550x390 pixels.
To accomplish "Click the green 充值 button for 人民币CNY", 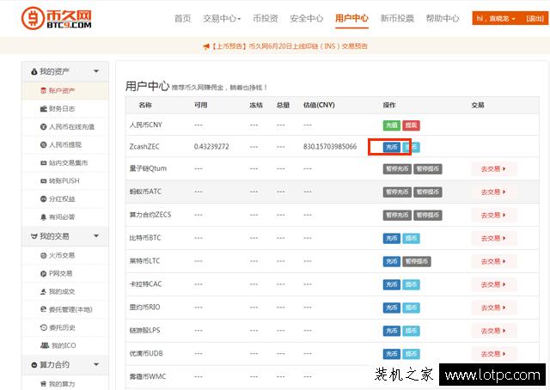I will (392, 125).
